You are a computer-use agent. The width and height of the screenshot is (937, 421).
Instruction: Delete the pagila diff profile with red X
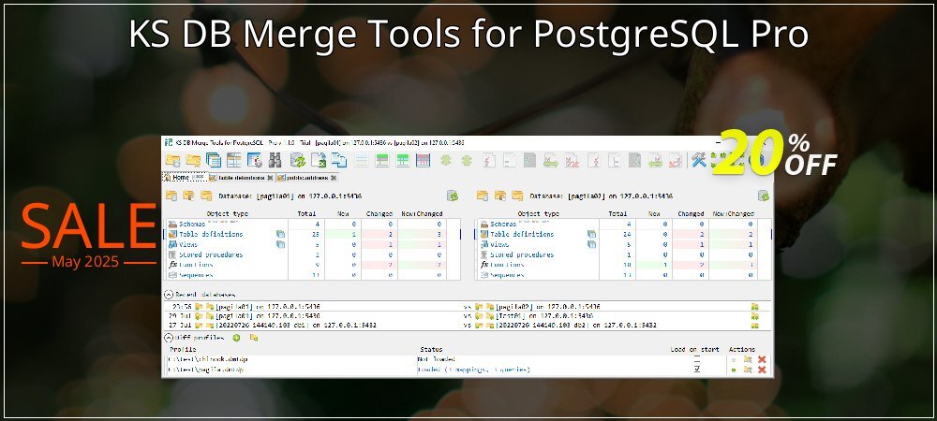pyautogui.click(x=762, y=370)
